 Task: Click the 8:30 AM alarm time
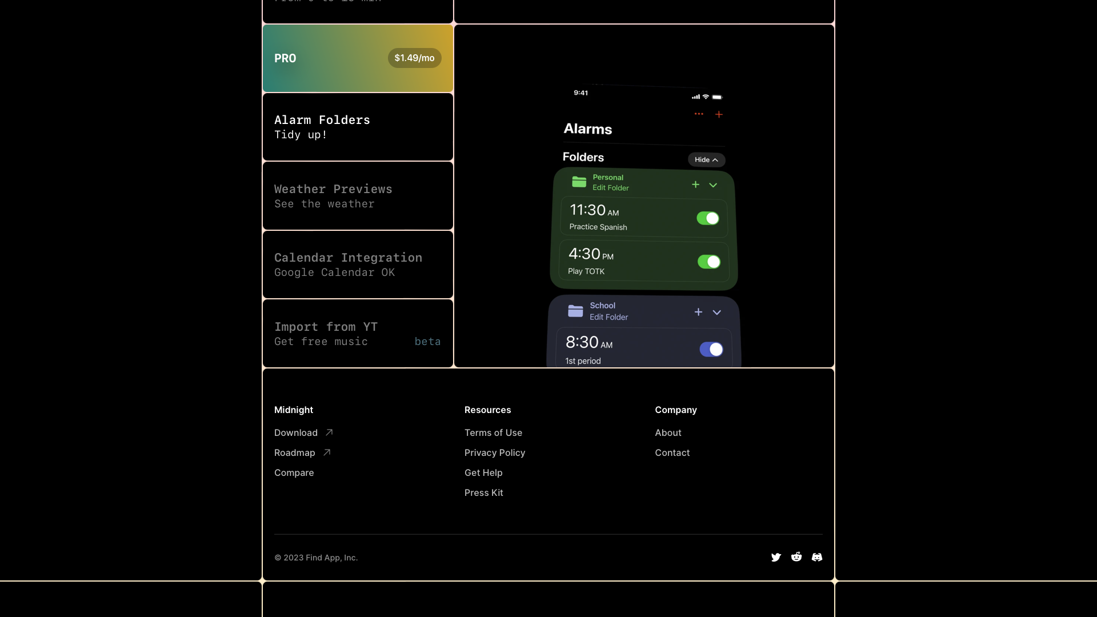[x=589, y=342]
